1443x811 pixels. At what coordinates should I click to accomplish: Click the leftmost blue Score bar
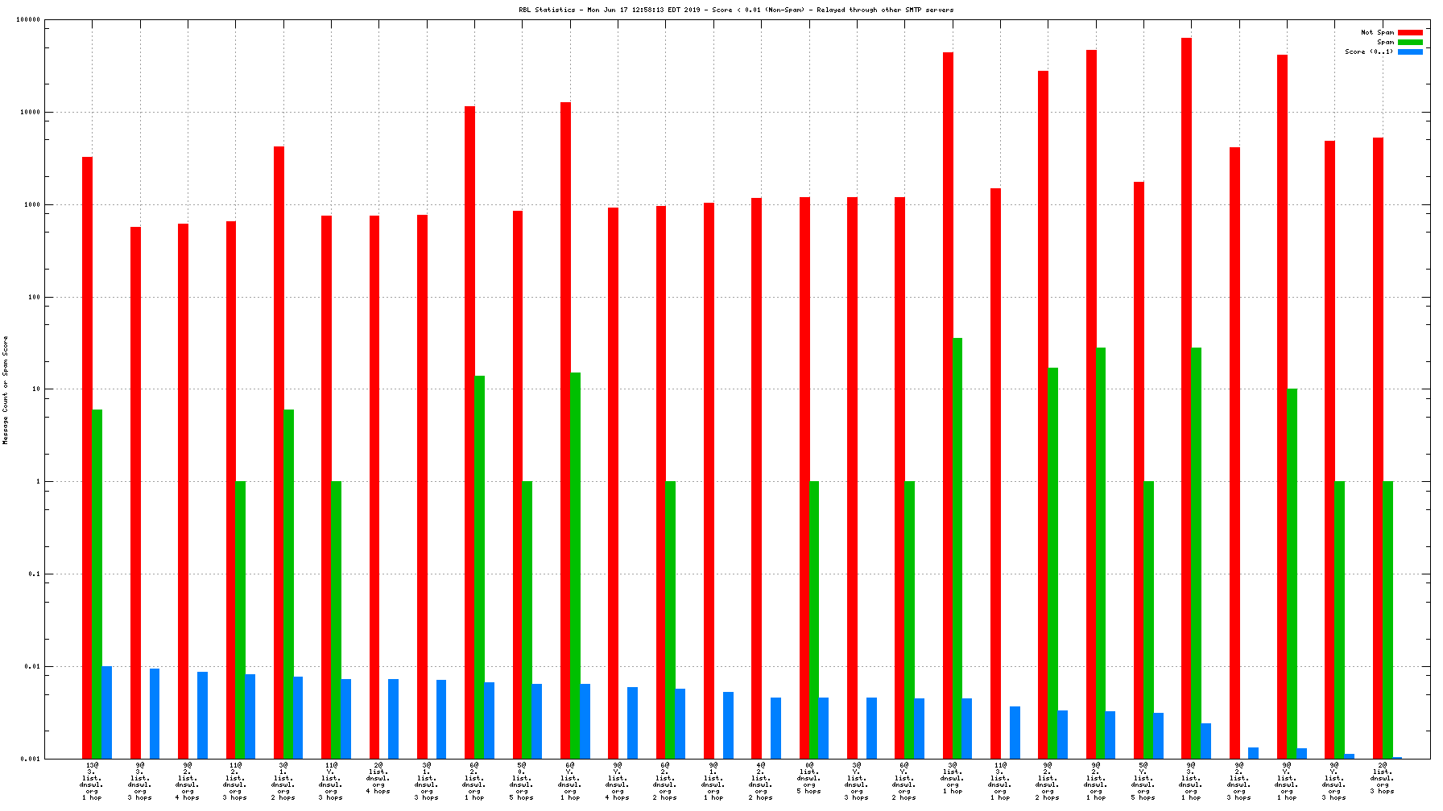pos(106,712)
